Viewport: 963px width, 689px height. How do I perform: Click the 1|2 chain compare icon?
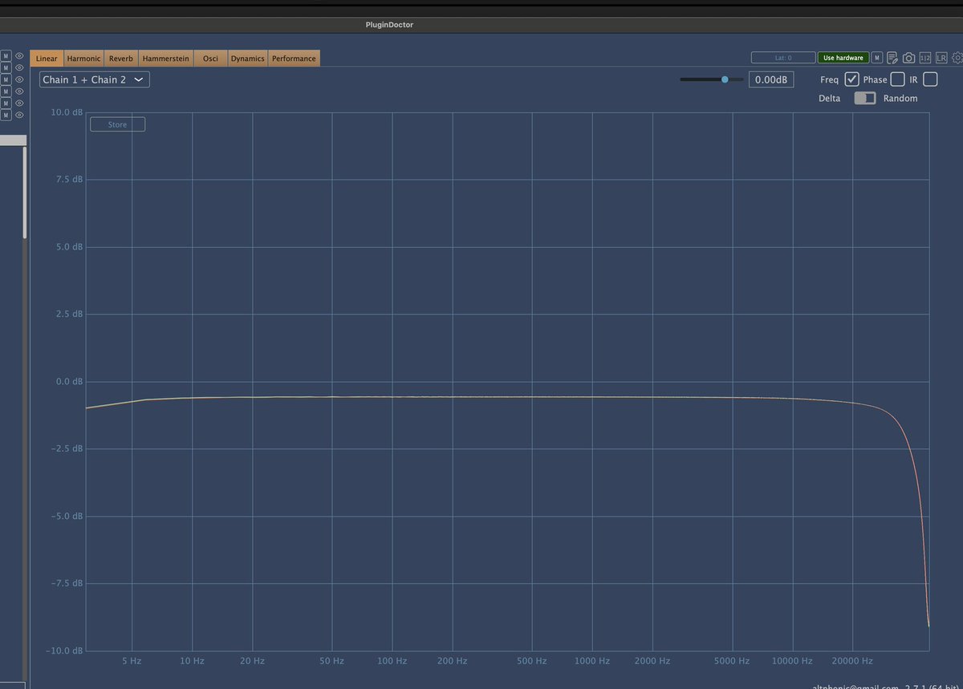(x=924, y=58)
